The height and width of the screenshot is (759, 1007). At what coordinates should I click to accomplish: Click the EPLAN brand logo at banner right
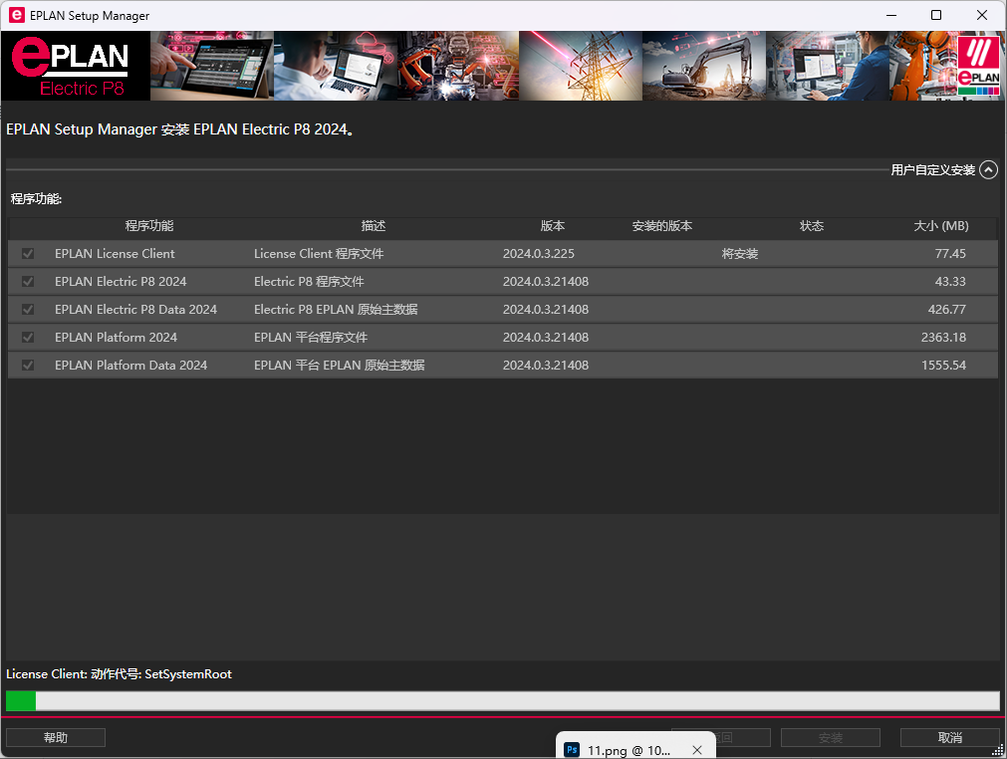tap(977, 66)
